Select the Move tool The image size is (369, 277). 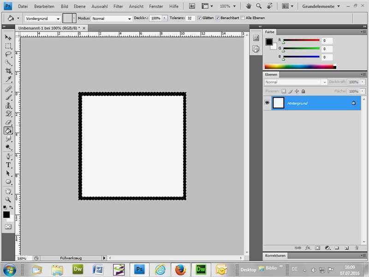pyautogui.click(x=8, y=37)
